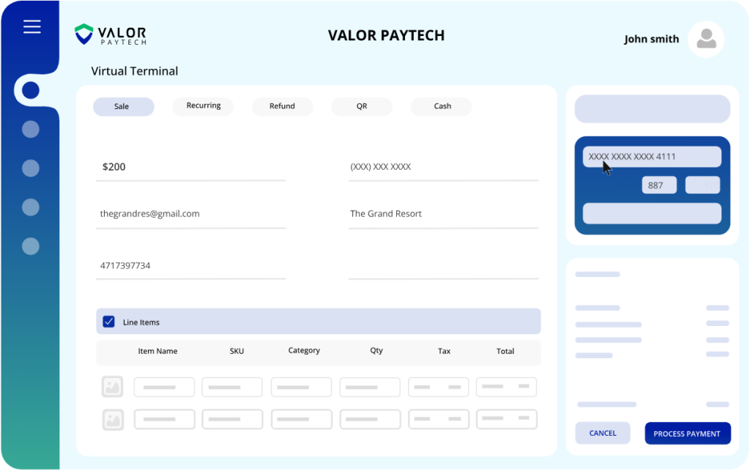Viewport: 750px width, 471px height.
Task: Click the 887 CVV field
Action: 659,185
